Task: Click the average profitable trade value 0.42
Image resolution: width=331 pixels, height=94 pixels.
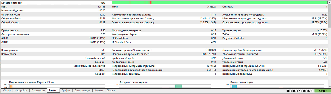Action: 213,62
